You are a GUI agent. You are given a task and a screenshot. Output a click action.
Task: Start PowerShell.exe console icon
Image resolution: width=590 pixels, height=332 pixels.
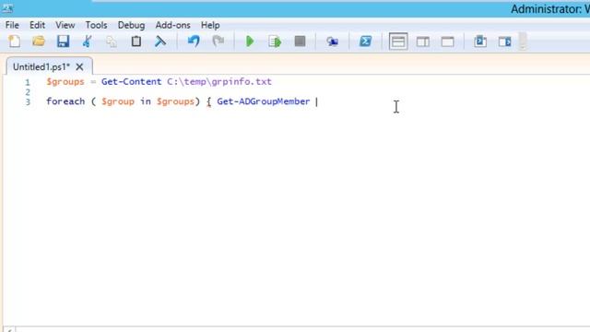coord(365,41)
